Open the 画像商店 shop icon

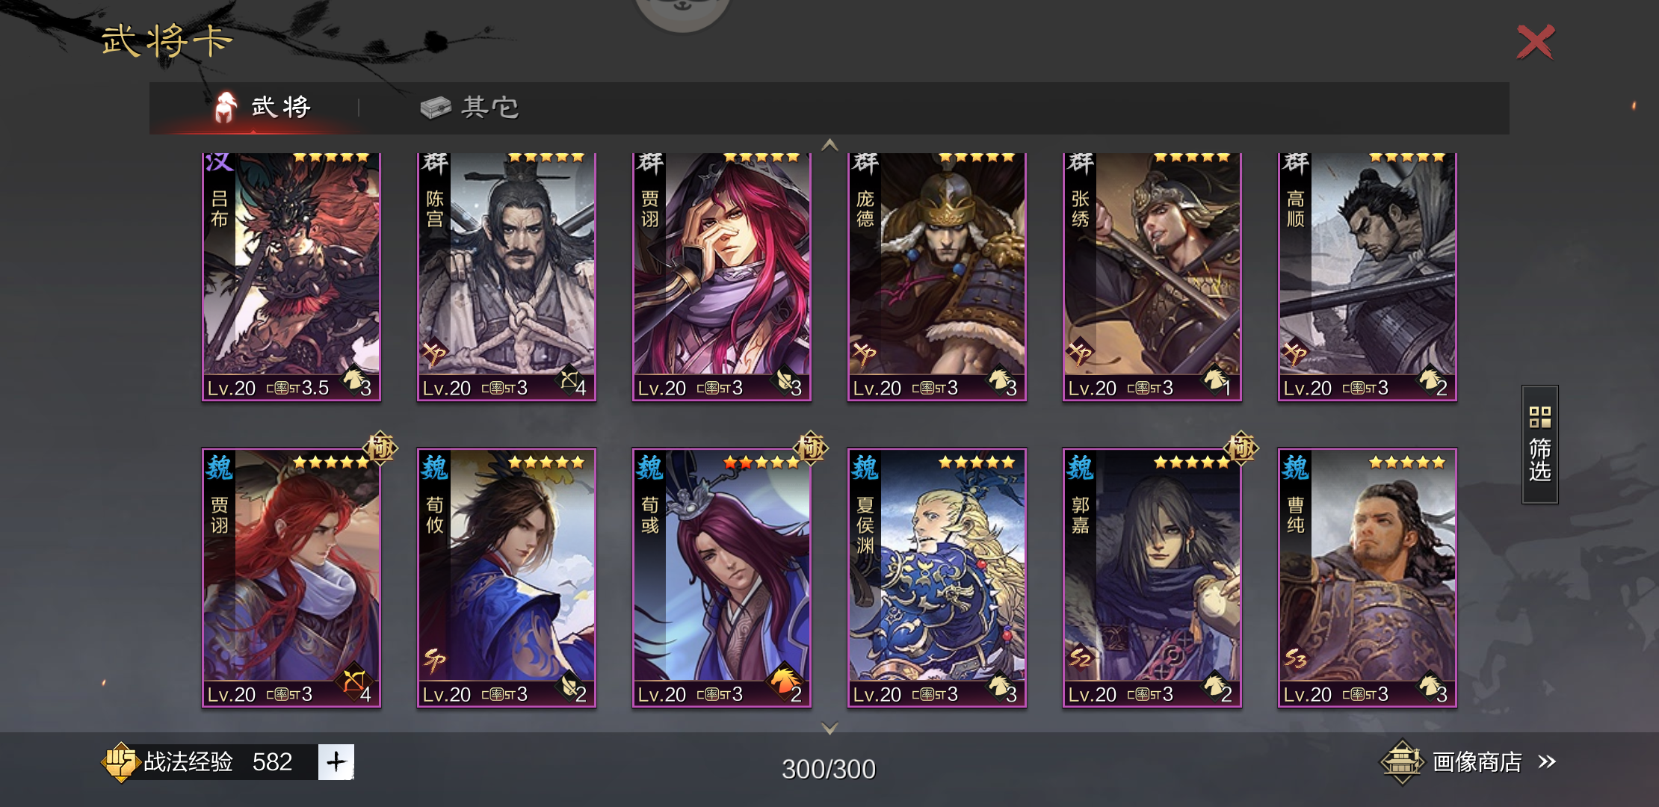pos(1402,761)
